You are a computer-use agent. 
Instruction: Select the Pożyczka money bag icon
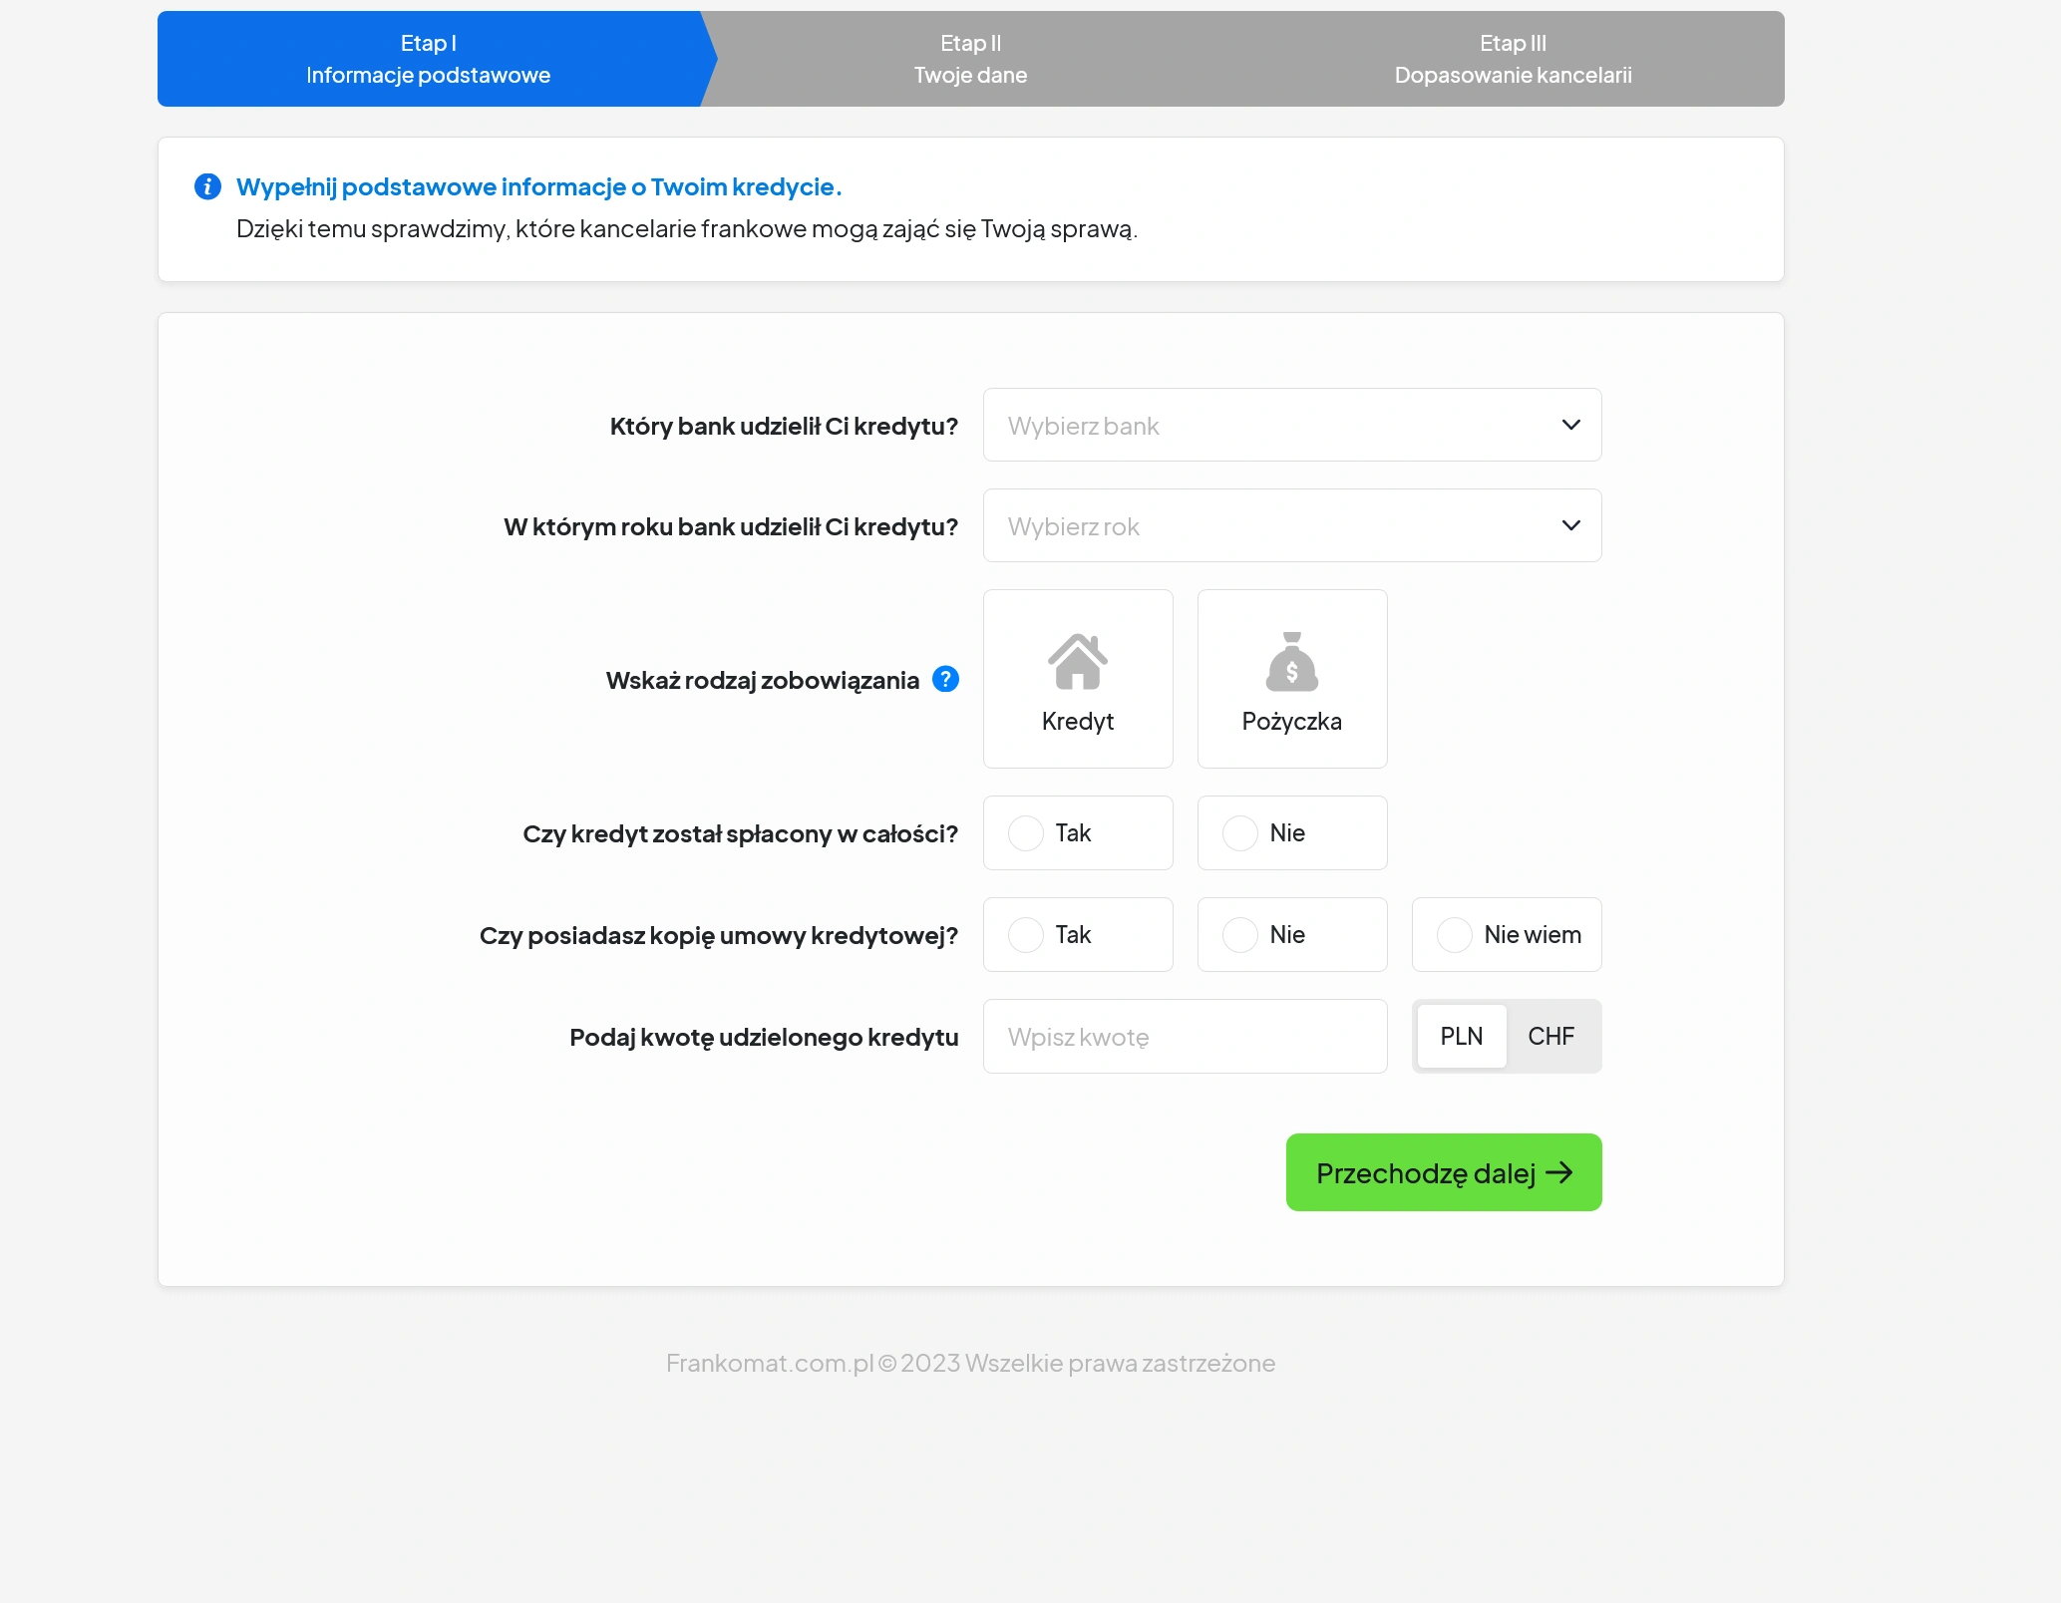pos(1291,661)
